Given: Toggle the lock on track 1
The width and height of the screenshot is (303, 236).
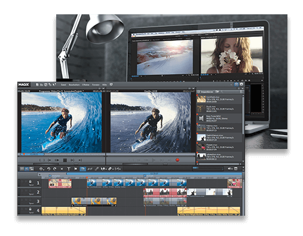Looking at the screenshot, I should click(30, 181).
